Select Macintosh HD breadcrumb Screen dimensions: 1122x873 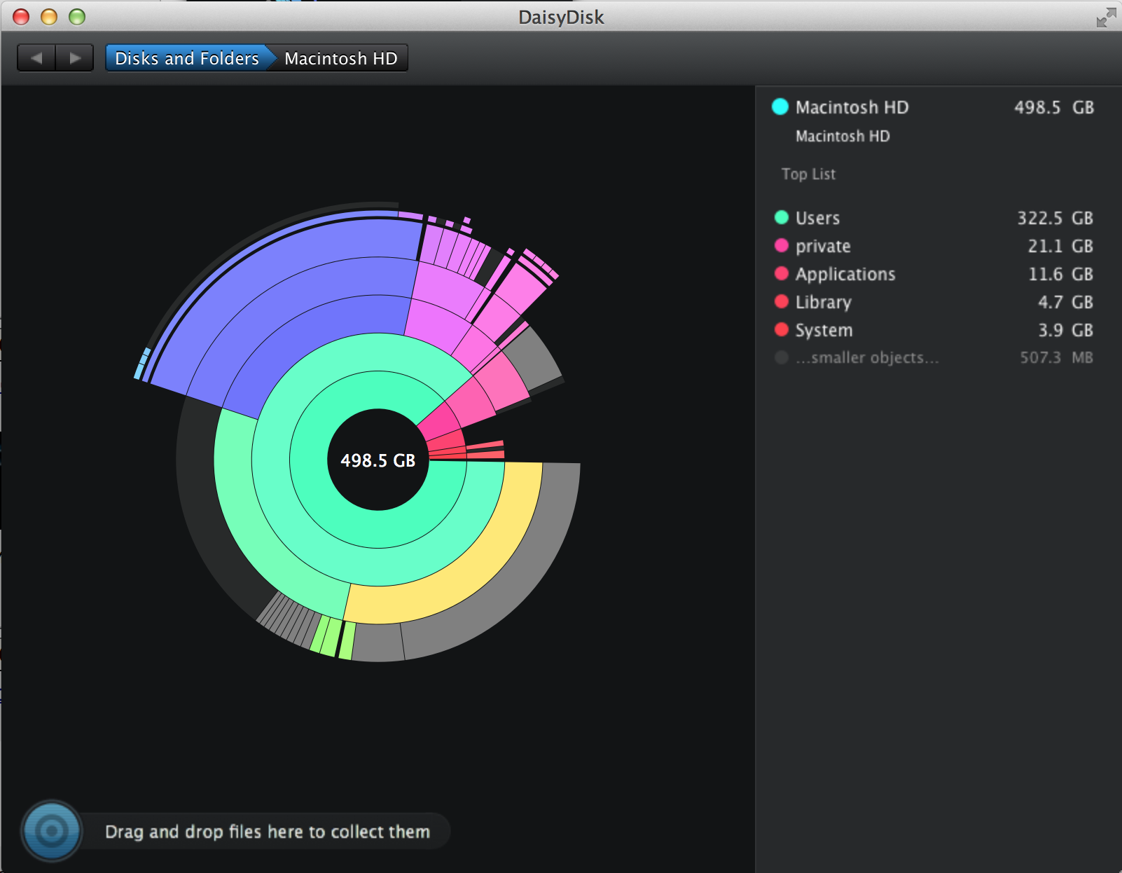(341, 58)
